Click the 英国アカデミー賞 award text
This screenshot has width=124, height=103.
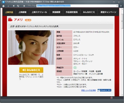[80, 74]
